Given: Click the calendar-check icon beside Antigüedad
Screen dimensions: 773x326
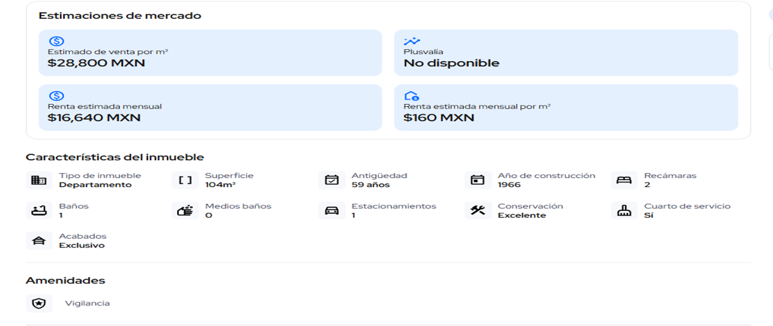Looking at the screenshot, I should click(331, 180).
